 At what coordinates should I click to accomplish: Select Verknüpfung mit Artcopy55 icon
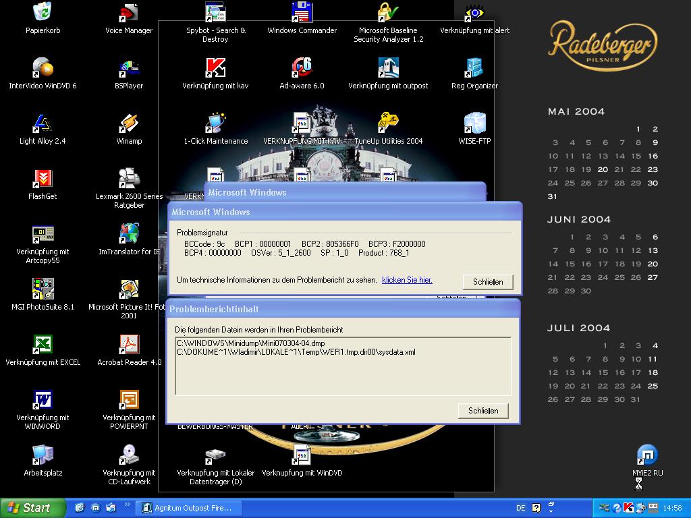(x=43, y=243)
